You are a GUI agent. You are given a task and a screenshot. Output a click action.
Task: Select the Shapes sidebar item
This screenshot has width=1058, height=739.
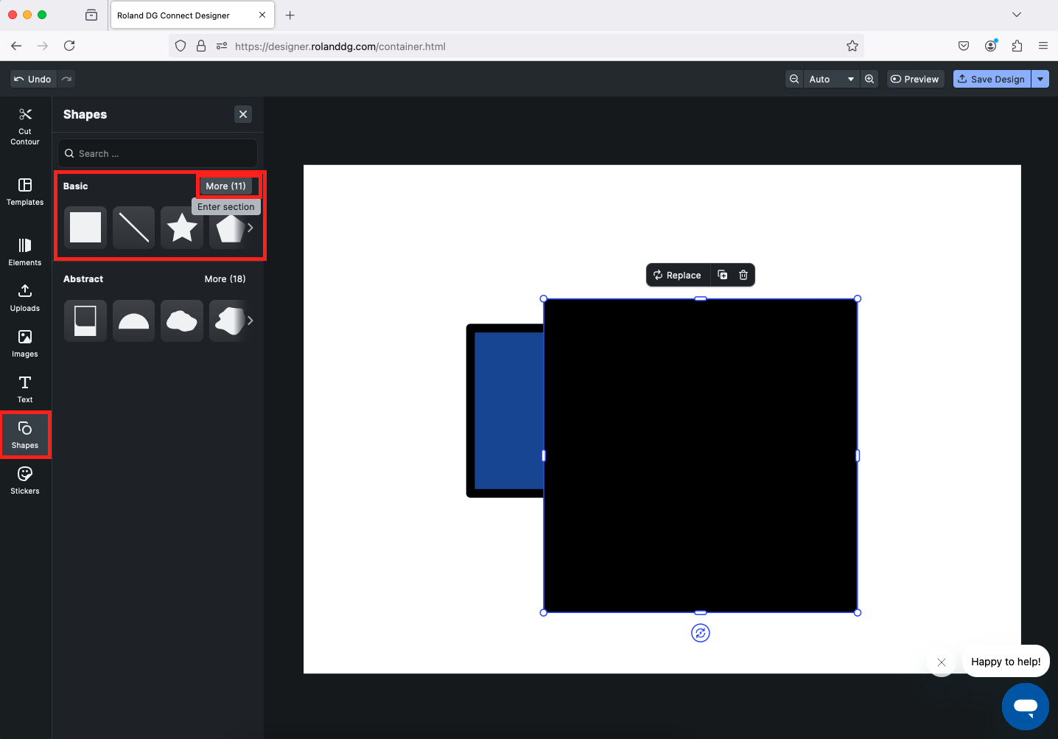(25, 435)
